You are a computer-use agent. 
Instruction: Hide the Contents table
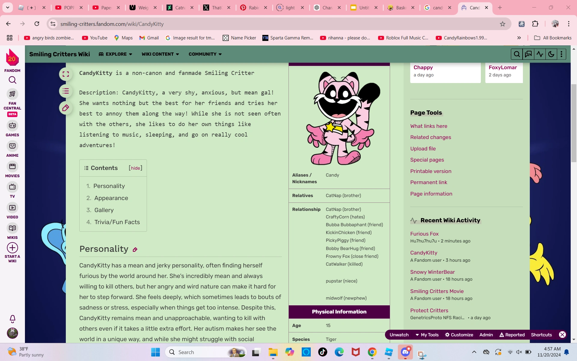tap(135, 168)
